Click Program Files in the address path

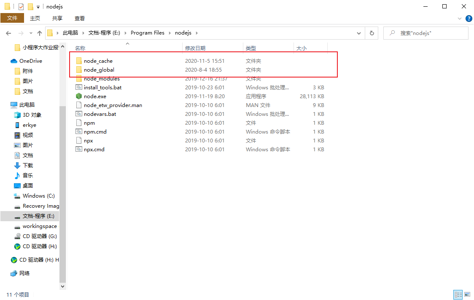point(148,33)
